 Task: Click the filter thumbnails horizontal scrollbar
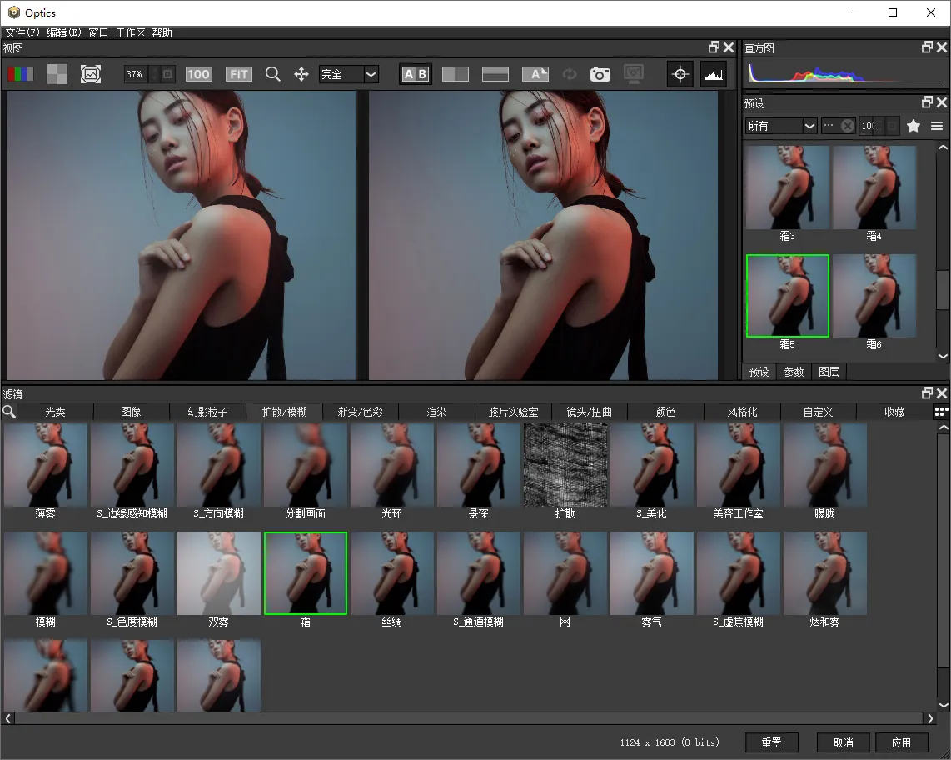coord(471,718)
